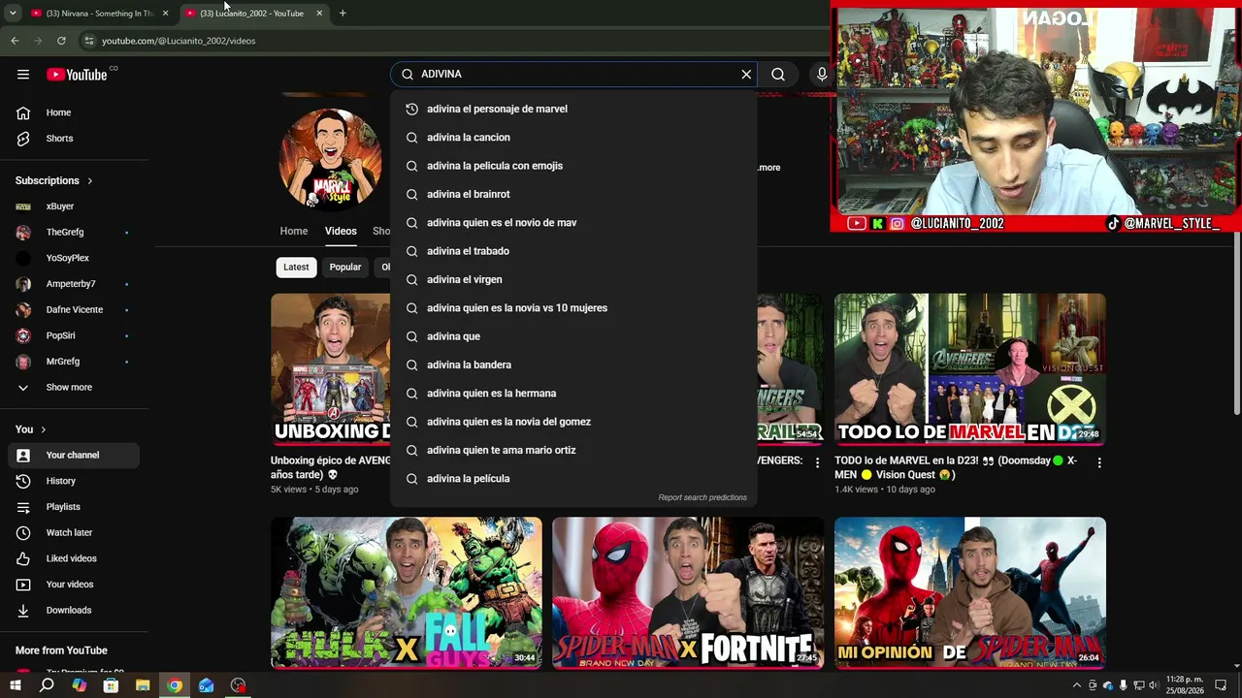Image resolution: width=1242 pixels, height=698 pixels.
Task: Select suggestion 'adivina quien es el novio de mav'
Action: point(573,223)
